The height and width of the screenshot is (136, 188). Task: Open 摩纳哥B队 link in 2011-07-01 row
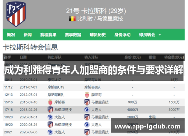tap(92, 87)
